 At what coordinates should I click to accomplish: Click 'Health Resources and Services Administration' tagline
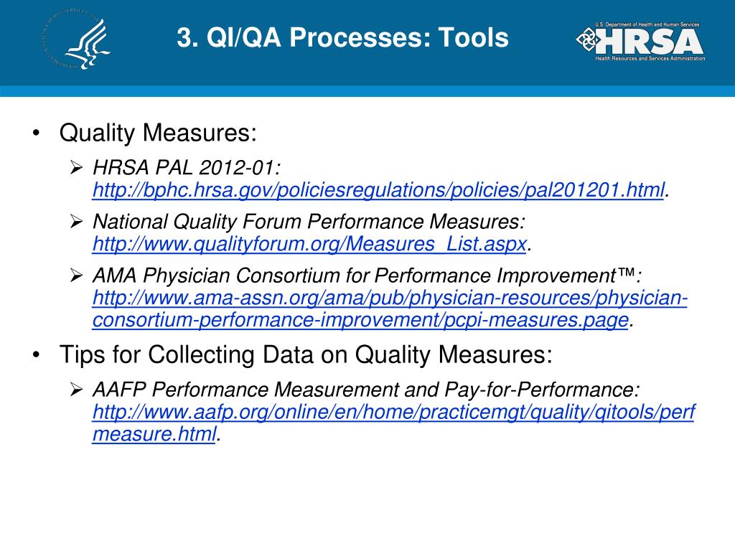[x=650, y=58]
